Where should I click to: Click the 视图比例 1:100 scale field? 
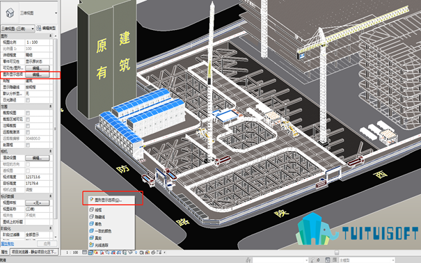point(38,42)
